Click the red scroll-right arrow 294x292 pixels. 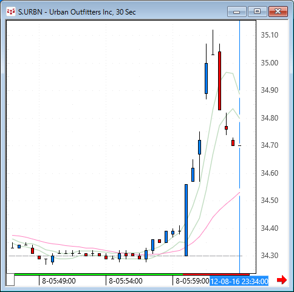pyautogui.click(x=282, y=280)
